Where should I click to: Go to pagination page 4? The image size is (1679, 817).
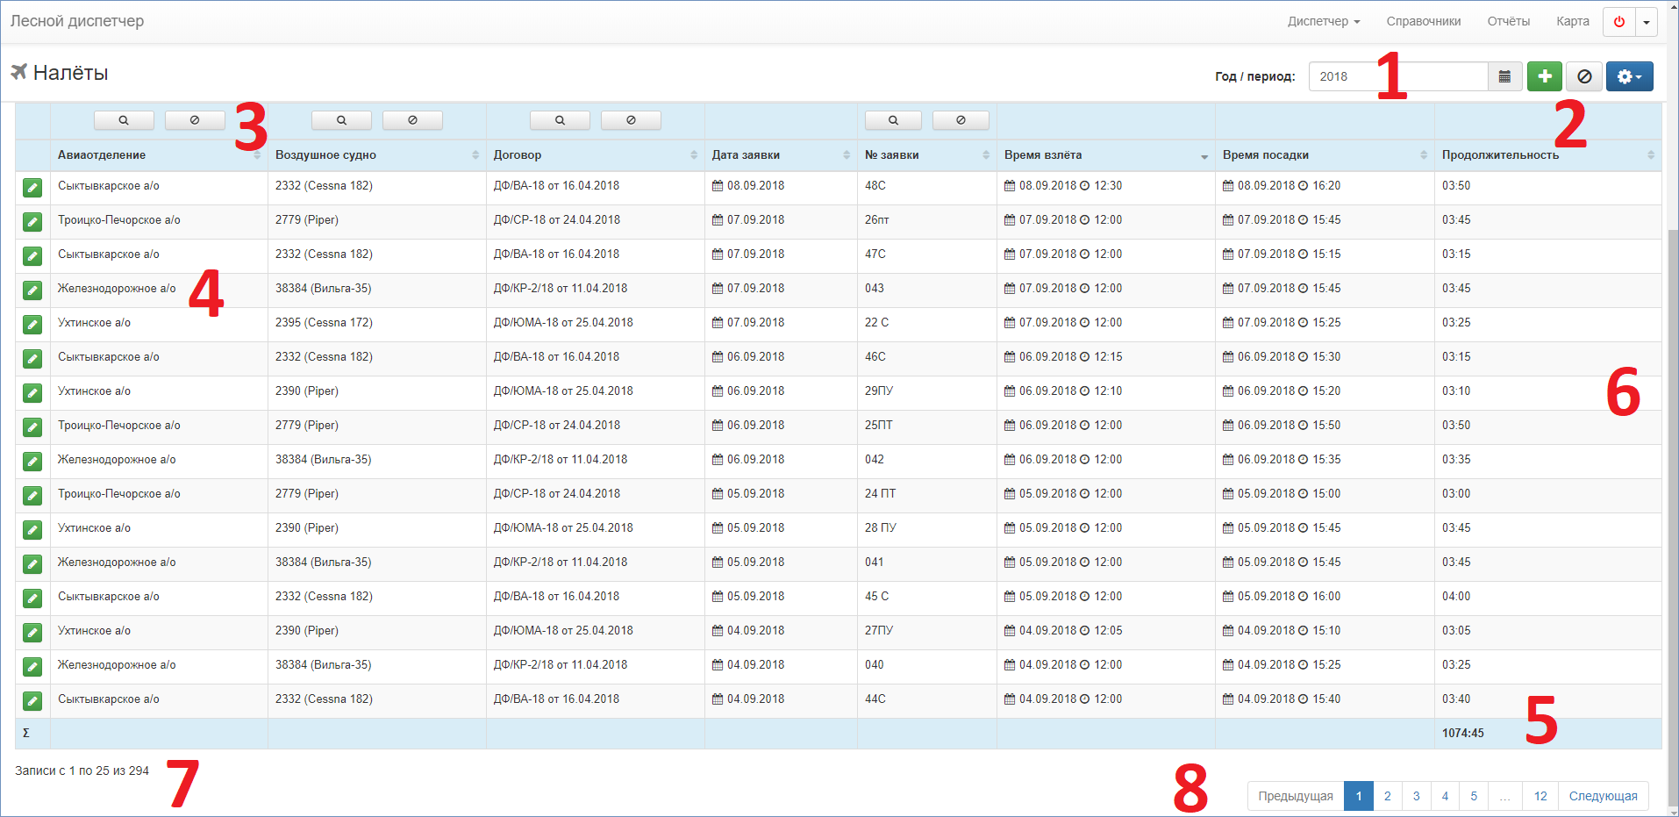click(1445, 796)
